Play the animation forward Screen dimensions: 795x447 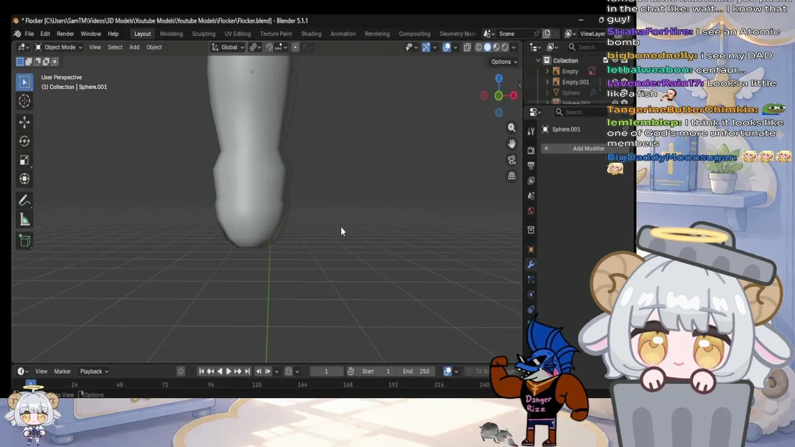click(x=228, y=371)
